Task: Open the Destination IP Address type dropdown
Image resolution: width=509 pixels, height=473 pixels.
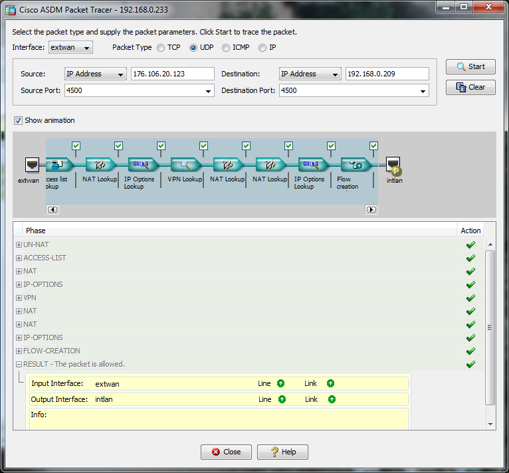Action: [x=310, y=74]
